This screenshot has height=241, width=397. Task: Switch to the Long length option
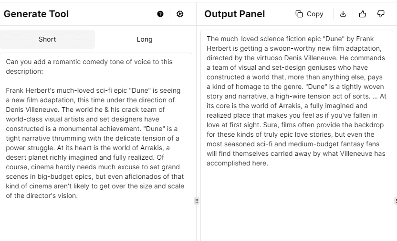tap(144, 39)
